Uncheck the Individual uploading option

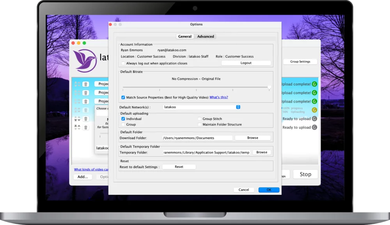pos(123,119)
